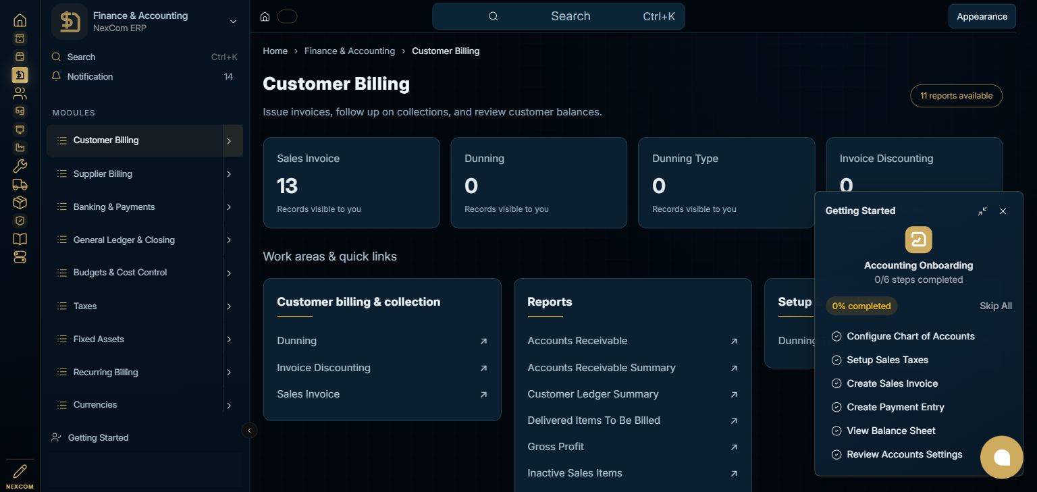Open the wrench icon in the left rail
The width and height of the screenshot is (1037, 492).
pyautogui.click(x=20, y=166)
